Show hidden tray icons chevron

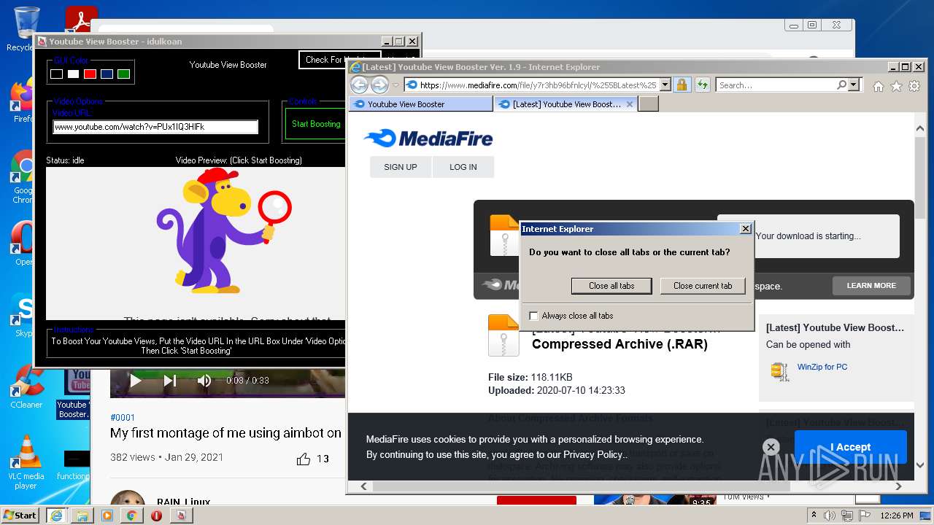point(814,516)
